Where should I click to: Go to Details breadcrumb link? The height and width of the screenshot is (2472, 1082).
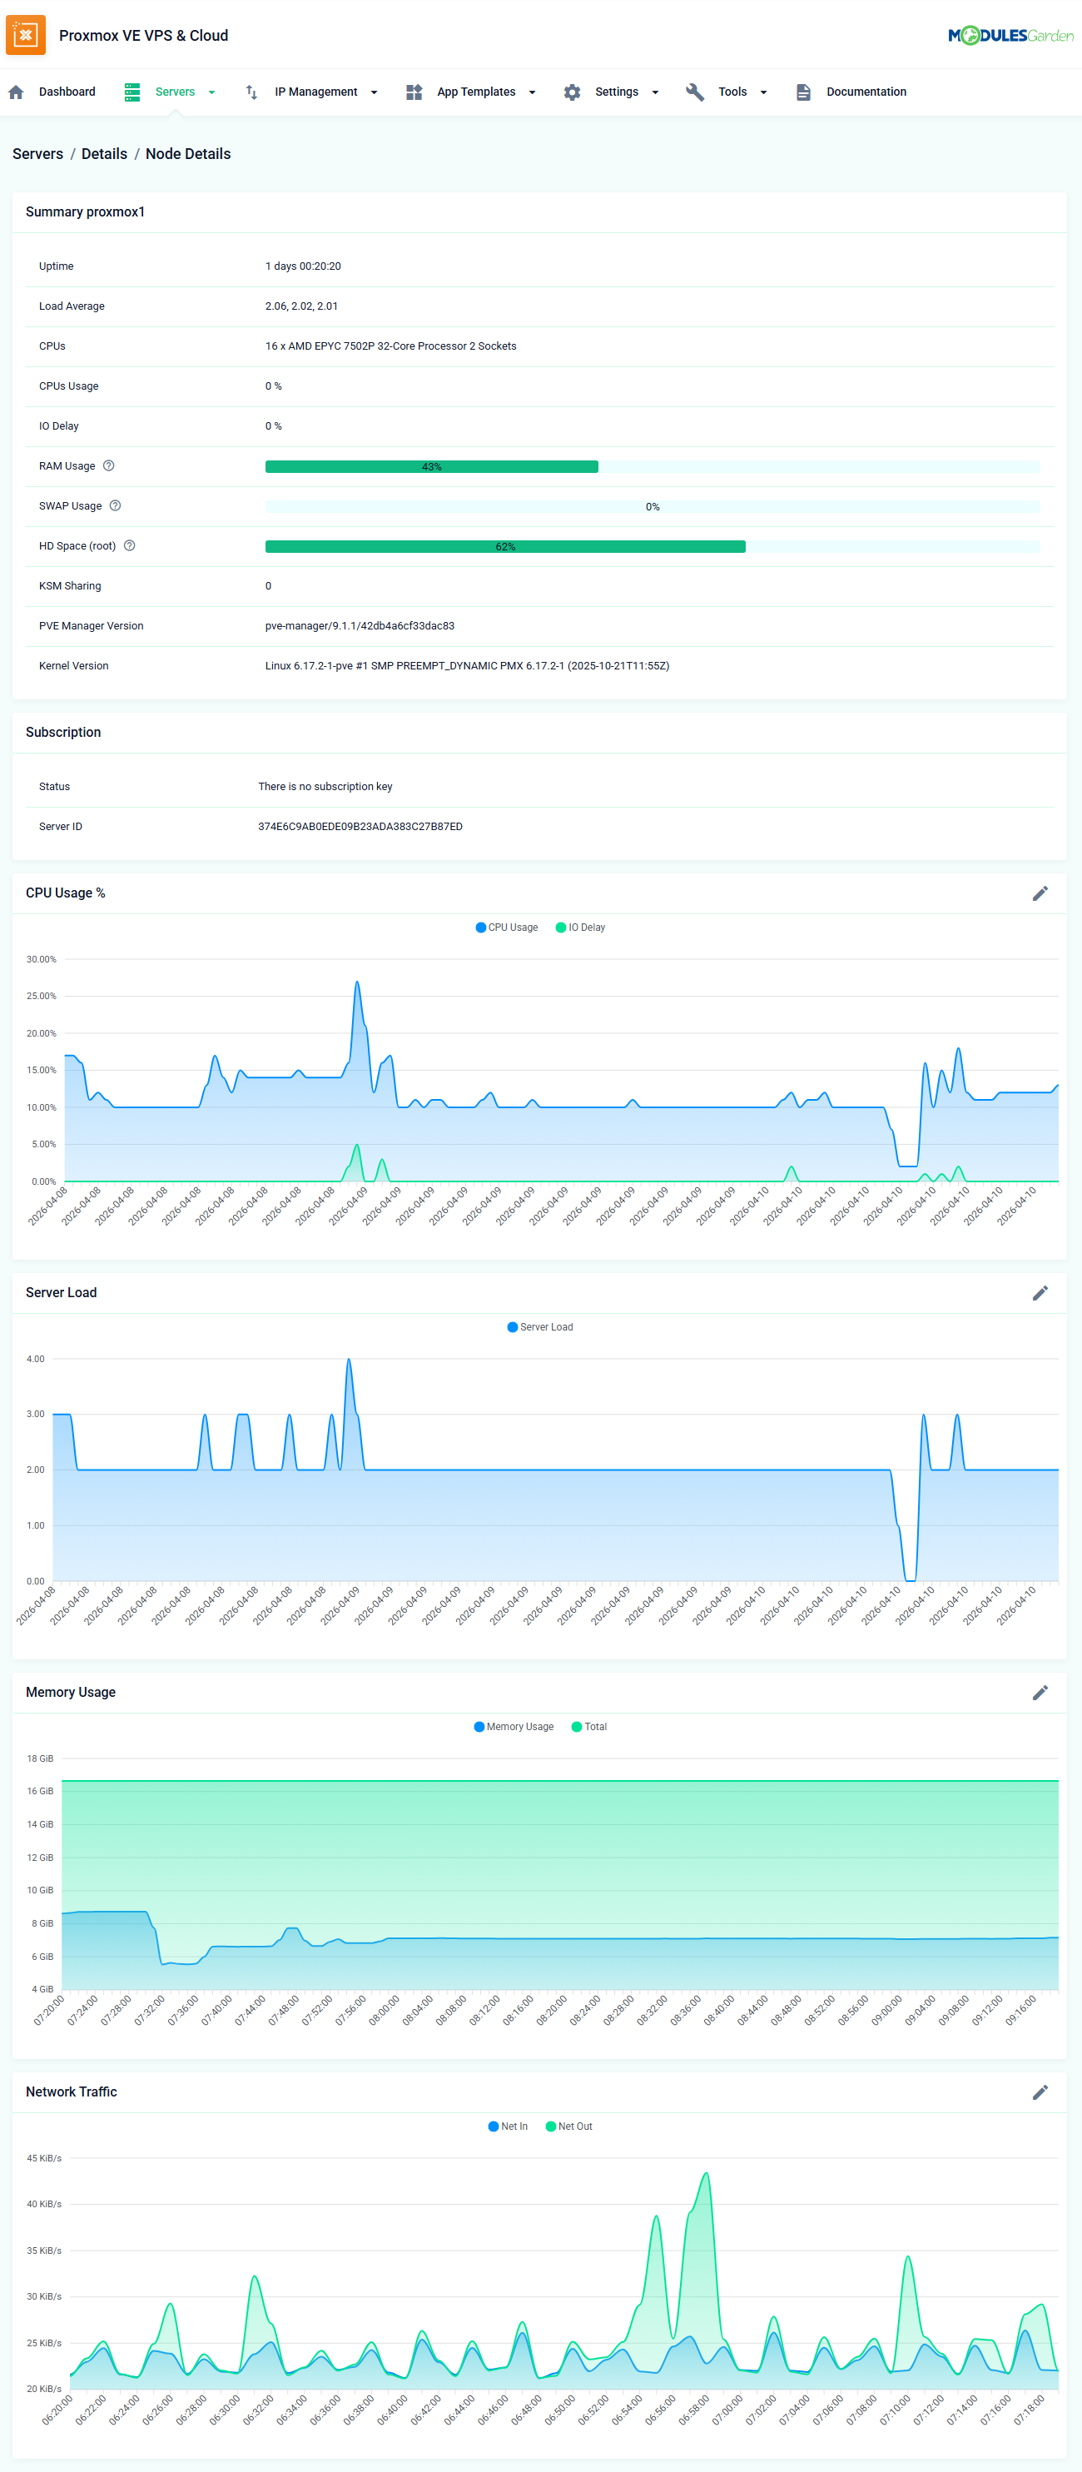pyautogui.click(x=105, y=153)
